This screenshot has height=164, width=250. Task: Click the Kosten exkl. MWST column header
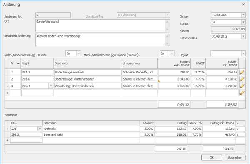tap(174, 63)
